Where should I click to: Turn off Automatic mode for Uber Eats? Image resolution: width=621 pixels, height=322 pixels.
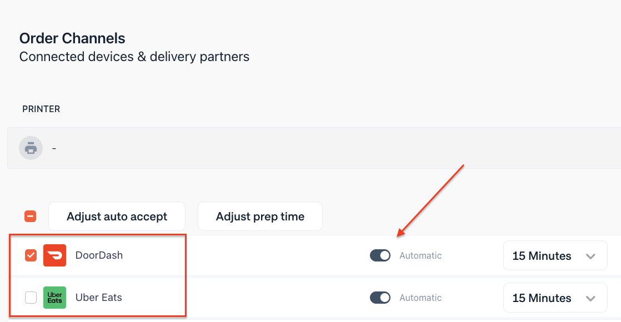[x=380, y=298]
